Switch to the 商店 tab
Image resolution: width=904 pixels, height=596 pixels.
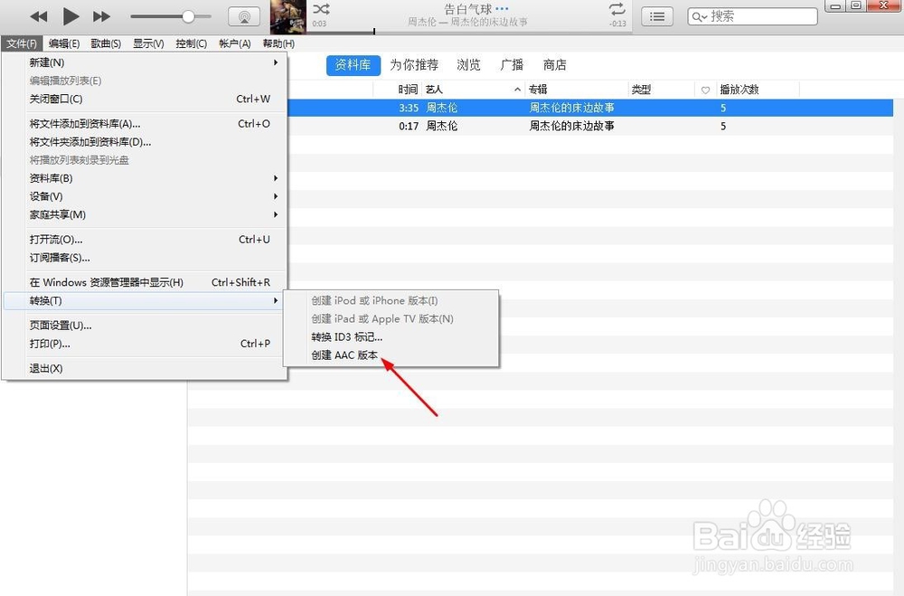555,65
